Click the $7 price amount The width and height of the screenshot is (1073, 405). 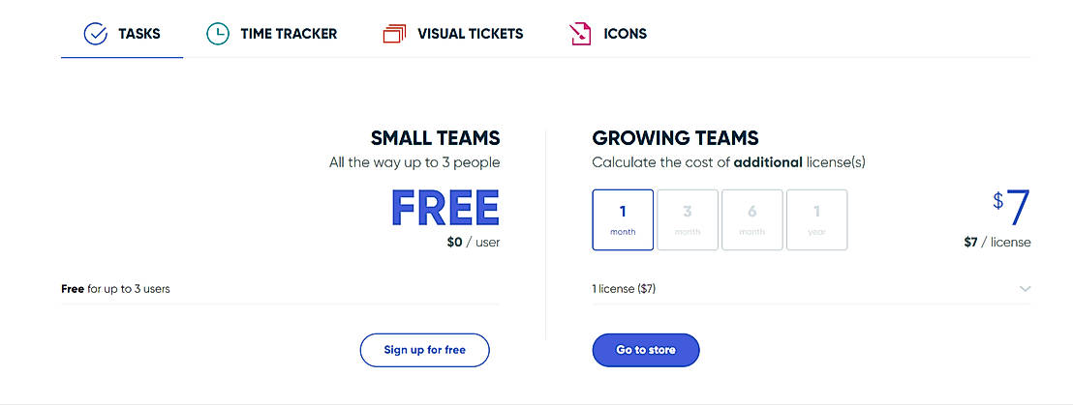[1012, 207]
